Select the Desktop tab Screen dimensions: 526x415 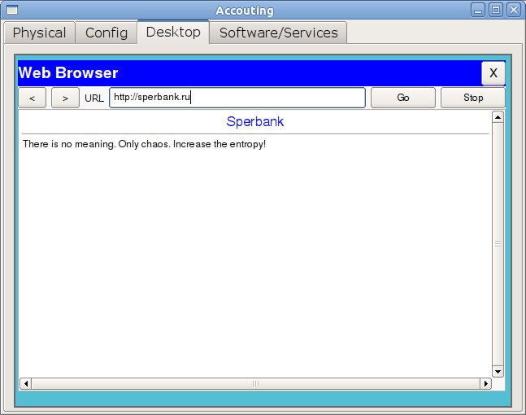[173, 33]
